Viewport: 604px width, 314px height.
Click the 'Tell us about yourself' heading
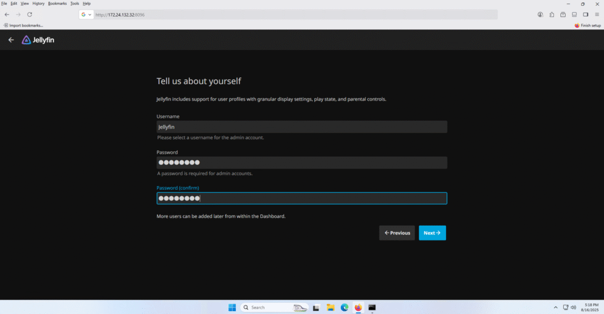[199, 81]
